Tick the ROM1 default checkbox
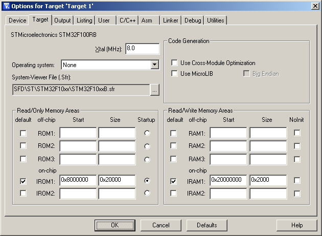The image size is (322, 236). pyautogui.click(x=23, y=133)
